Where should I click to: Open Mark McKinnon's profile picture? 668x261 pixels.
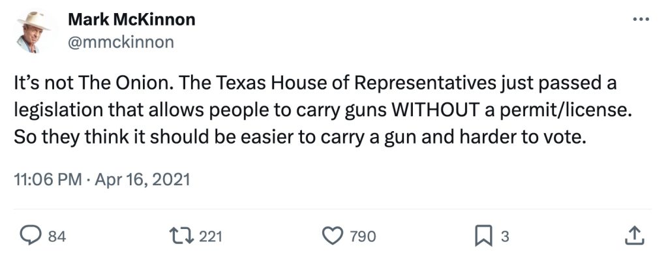pyautogui.click(x=33, y=31)
